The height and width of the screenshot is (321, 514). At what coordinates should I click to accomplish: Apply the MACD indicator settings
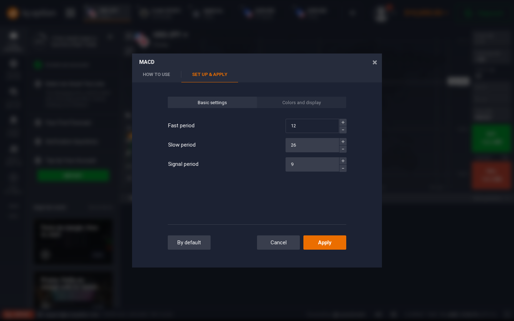click(x=325, y=243)
